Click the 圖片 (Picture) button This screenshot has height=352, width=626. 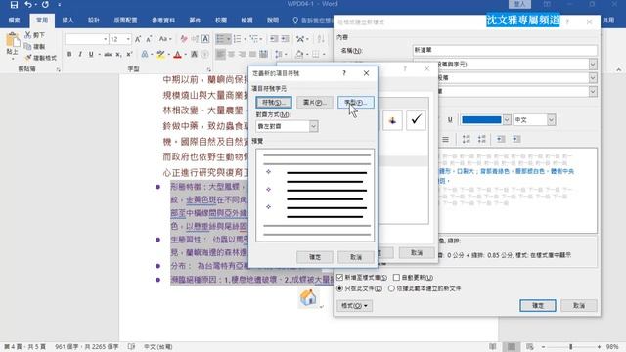click(315, 102)
